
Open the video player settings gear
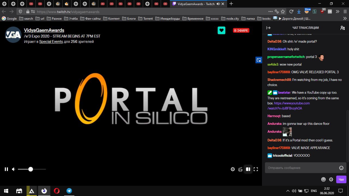[x=233, y=169]
